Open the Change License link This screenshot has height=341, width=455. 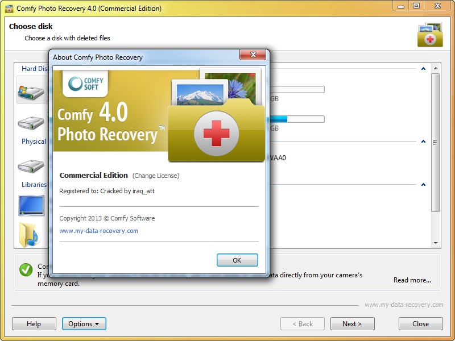pos(156,176)
